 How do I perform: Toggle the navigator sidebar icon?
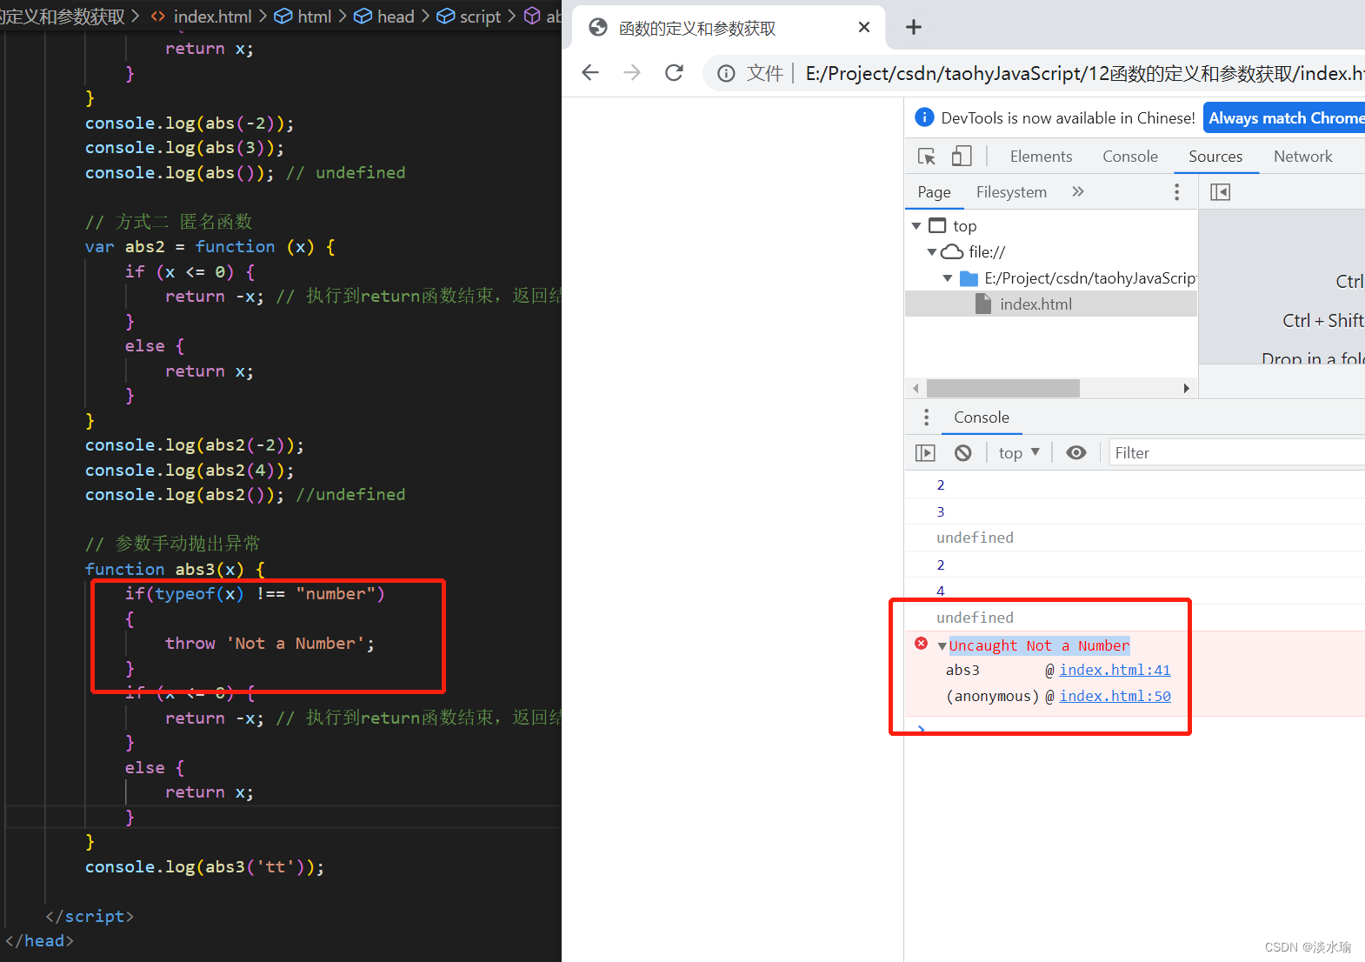(1220, 192)
